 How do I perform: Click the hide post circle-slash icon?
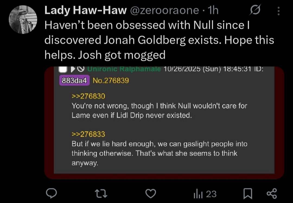(x=81, y=69)
